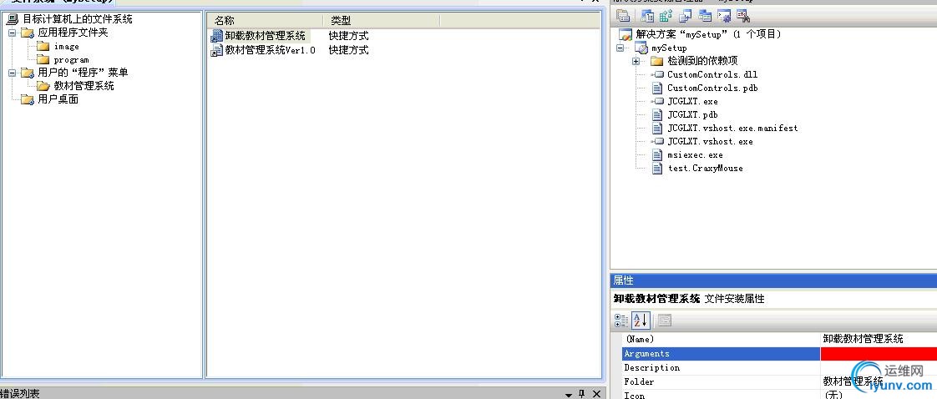Click the mySetup project icon
The height and width of the screenshot is (399, 937).
(641, 48)
